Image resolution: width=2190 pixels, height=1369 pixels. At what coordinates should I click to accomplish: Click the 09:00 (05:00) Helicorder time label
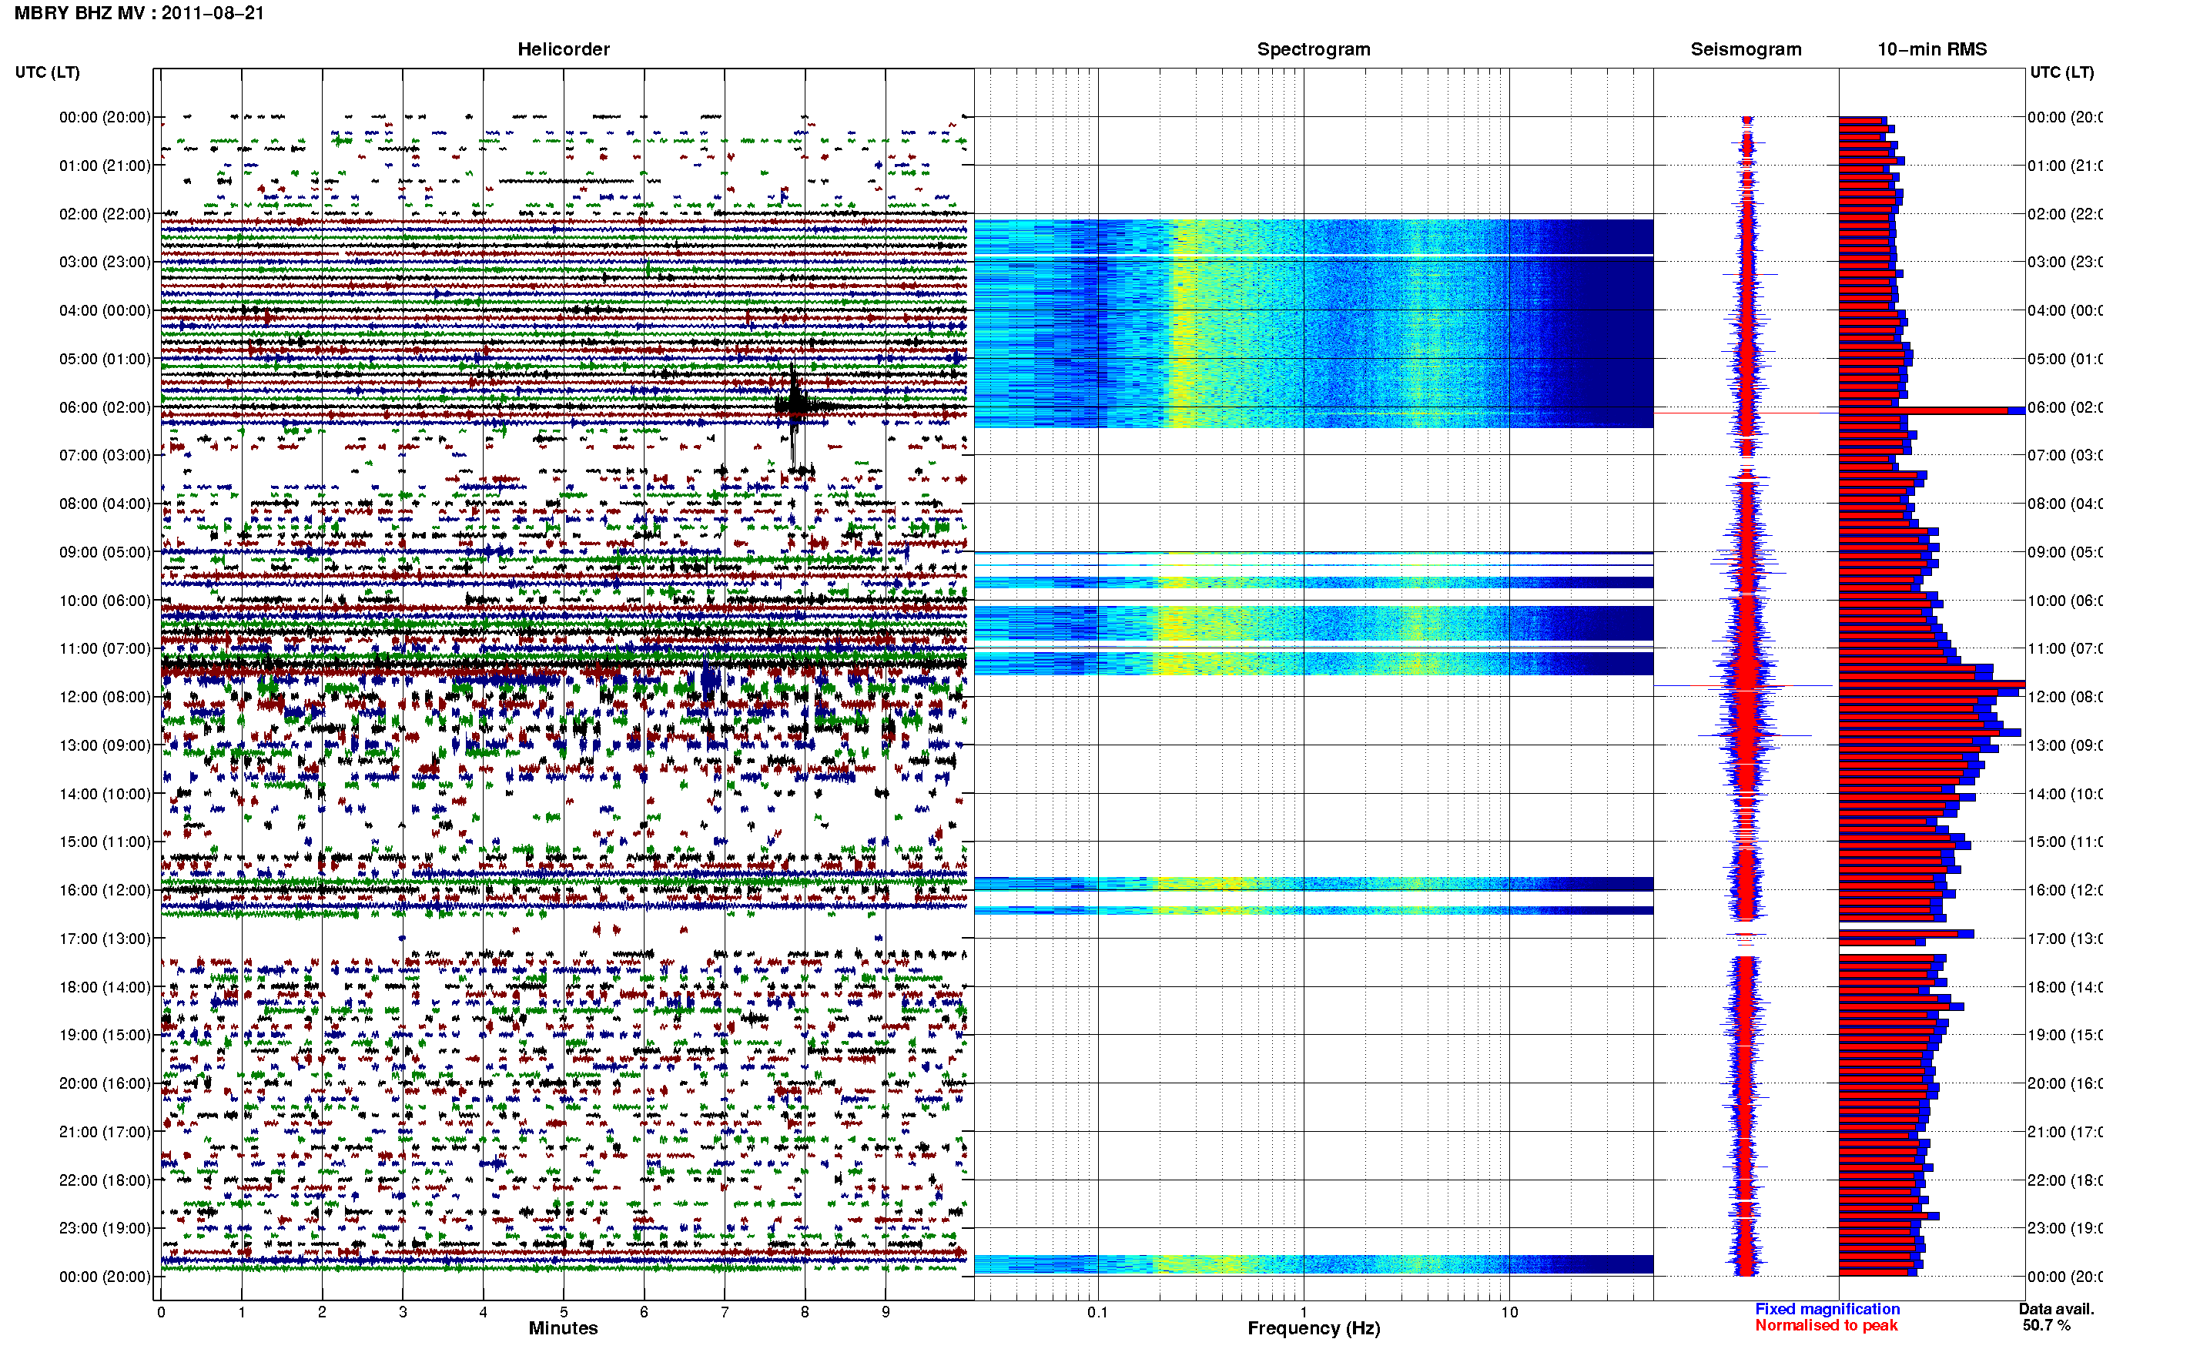[105, 552]
